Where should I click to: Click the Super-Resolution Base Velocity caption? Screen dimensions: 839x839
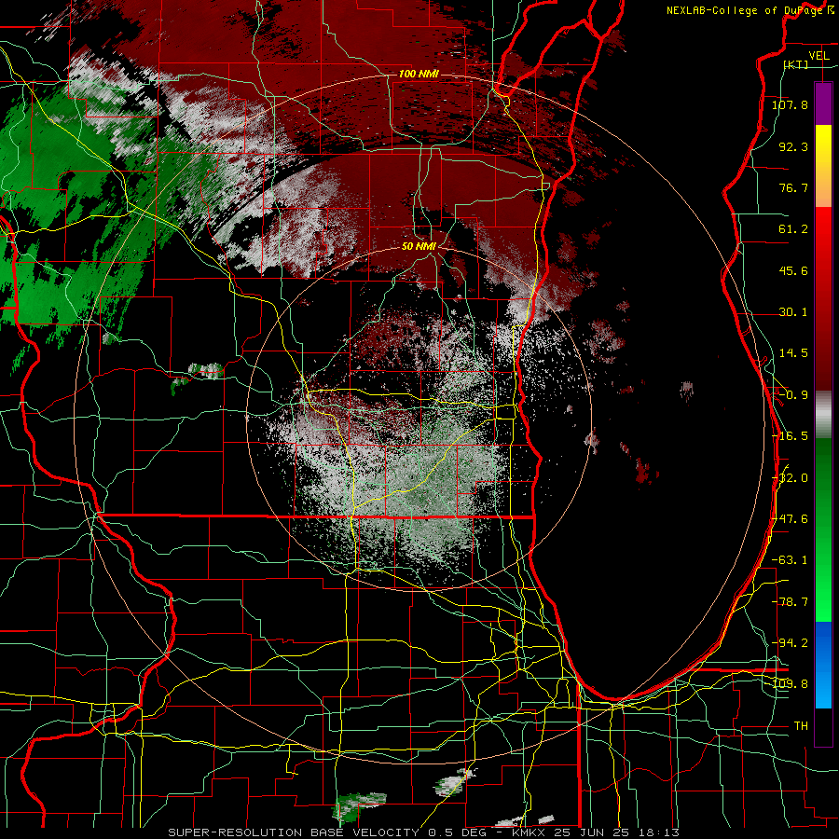click(x=424, y=832)
